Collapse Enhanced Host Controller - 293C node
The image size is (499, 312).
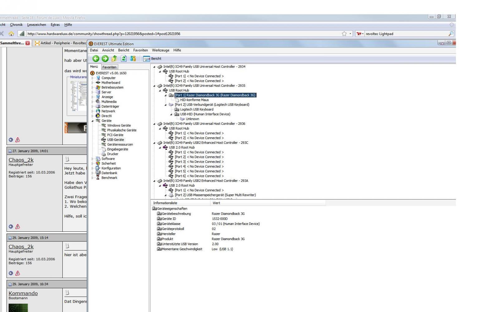pyautogui.click(x=154, y=143)
